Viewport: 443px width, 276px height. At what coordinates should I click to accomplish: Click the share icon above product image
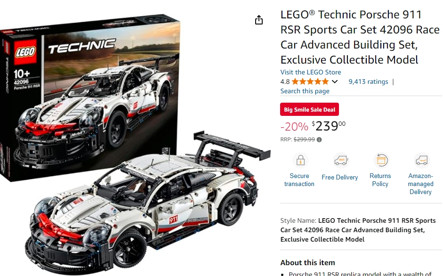pyautogui.click(x=259, y=20)
